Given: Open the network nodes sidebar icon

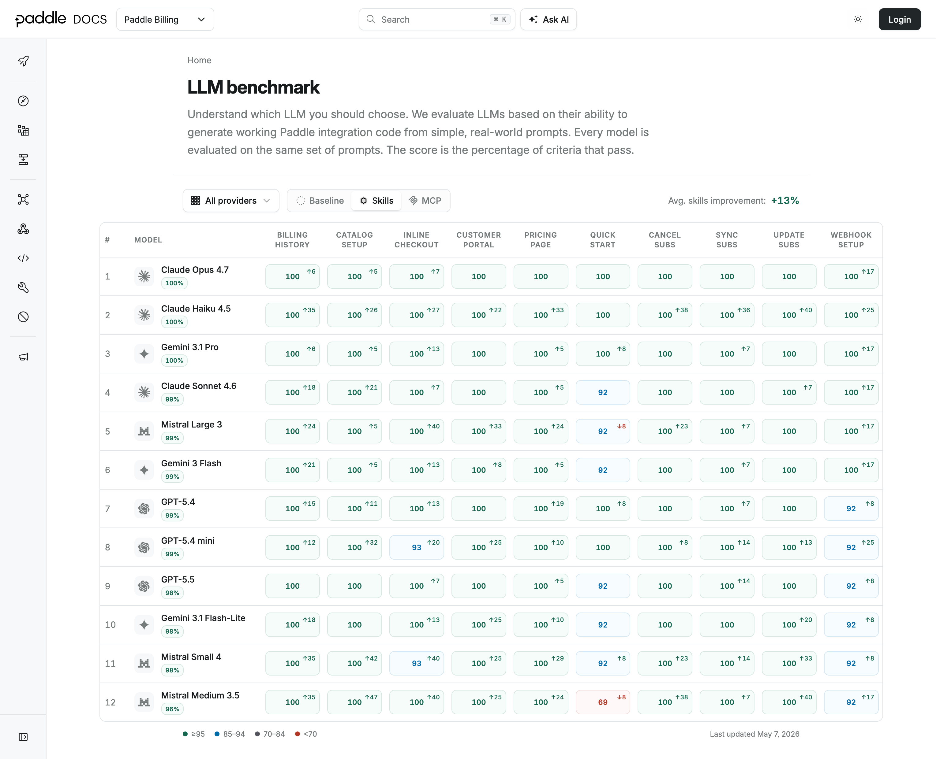Looking at the screenshot, I should tap(23, 199).
